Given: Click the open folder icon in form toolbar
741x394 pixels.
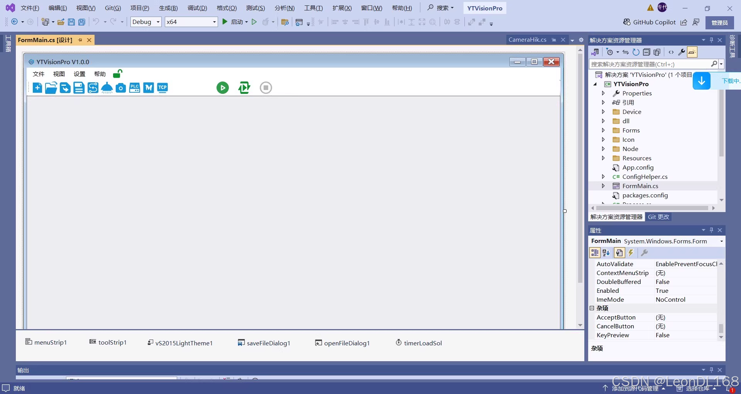Looking at the screenshot, I should tap(51, 88).
